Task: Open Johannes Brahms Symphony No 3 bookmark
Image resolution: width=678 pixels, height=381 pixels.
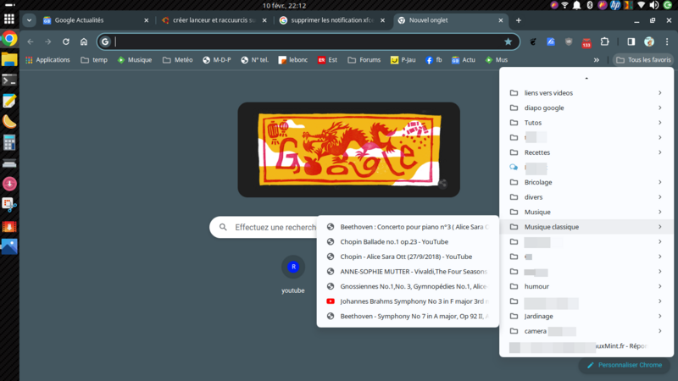Action: pos(408,301)
